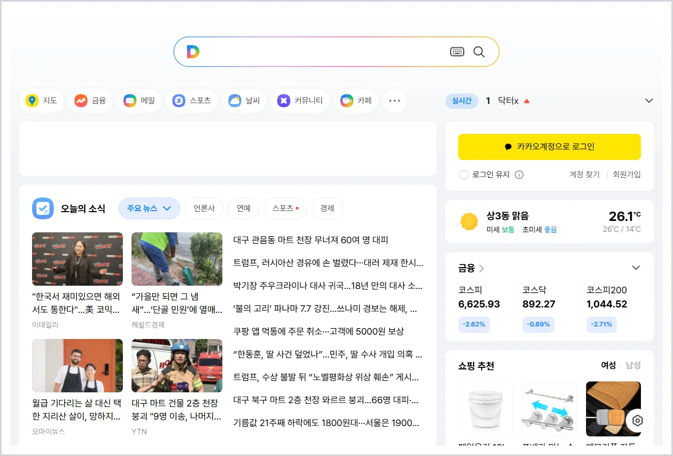Viewport: 673px width, 456px height.
Task: Click the 쇼핑 추천 heading
Action: [476, 366]
